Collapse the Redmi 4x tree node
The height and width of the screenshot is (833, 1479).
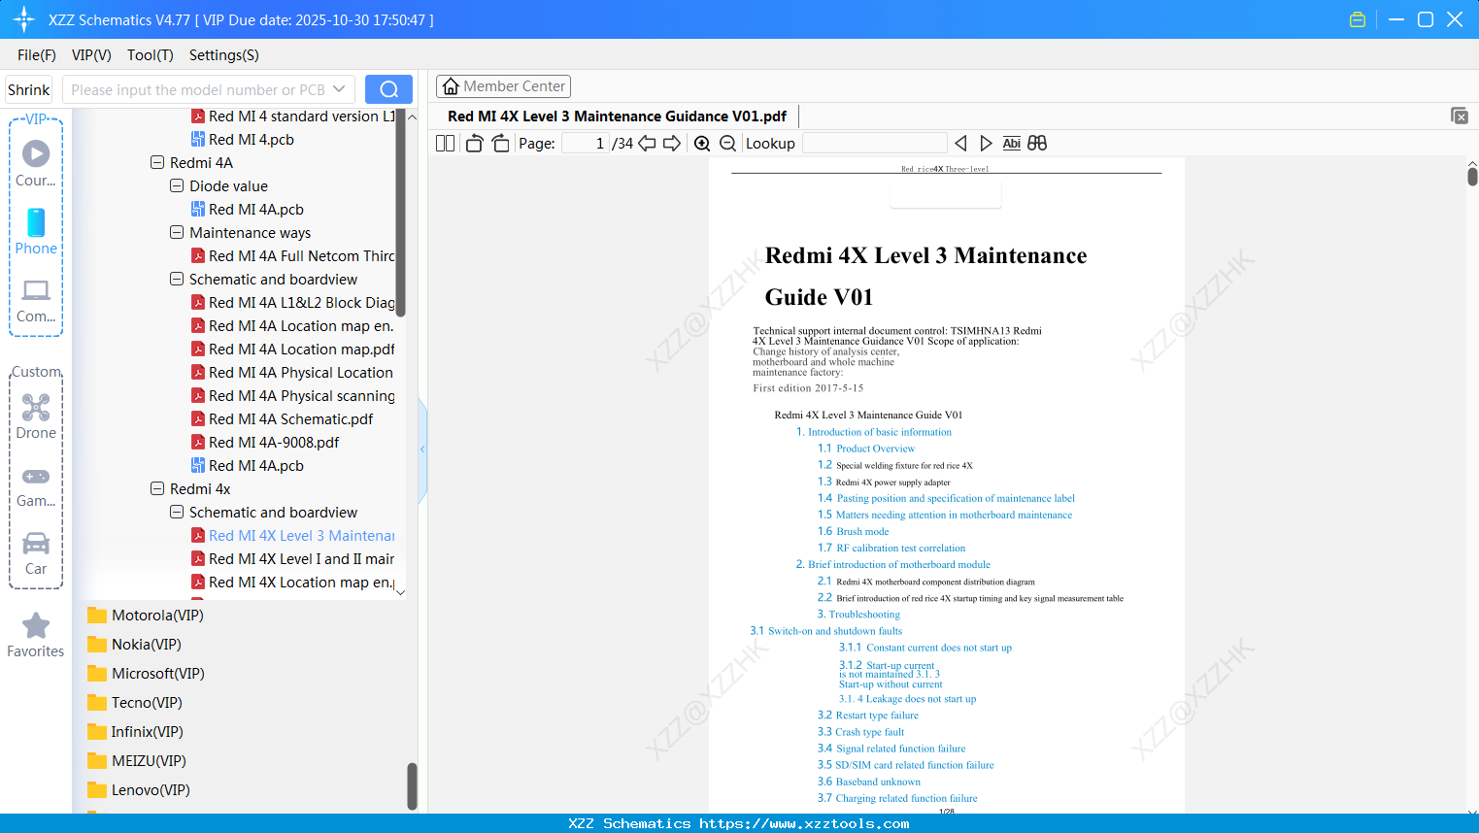[x=157, y=489]
